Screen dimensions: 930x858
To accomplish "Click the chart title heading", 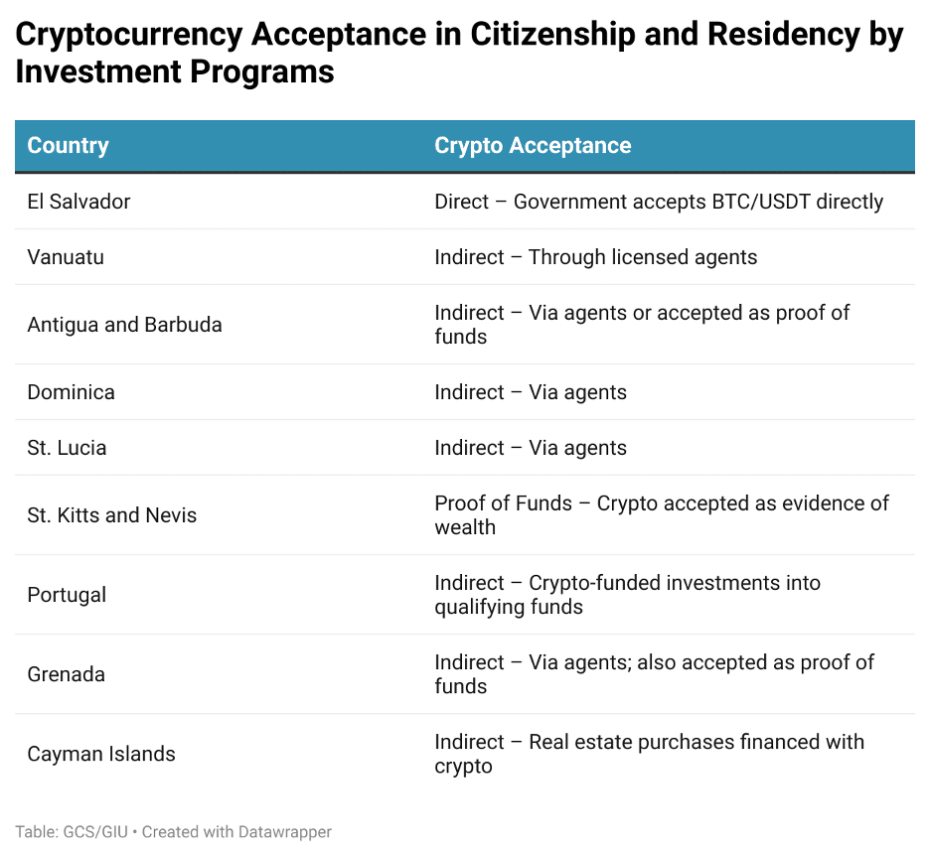I will pos(459,53).
